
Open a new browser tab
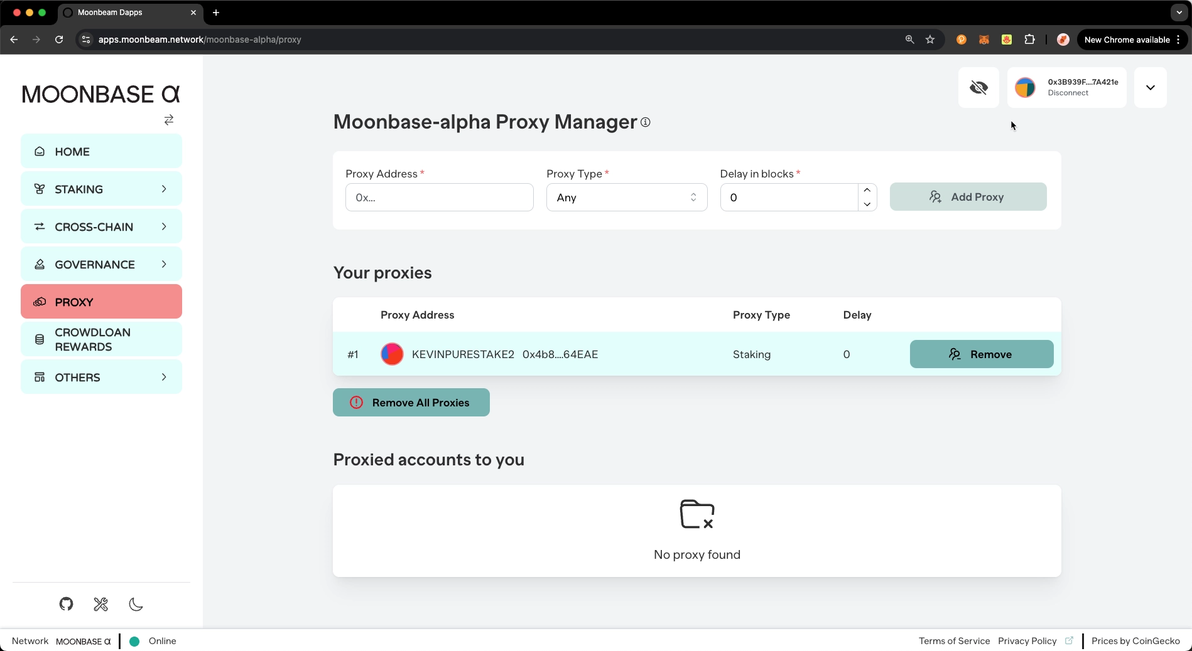[x=216, y=13]
